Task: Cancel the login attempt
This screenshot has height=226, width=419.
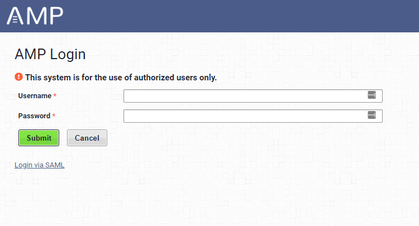Action: [x=87, y=138]
